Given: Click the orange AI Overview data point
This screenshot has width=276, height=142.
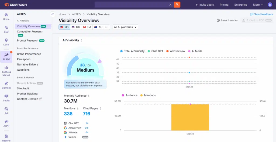Looking at the screenshot, I should tap(189, 57).
